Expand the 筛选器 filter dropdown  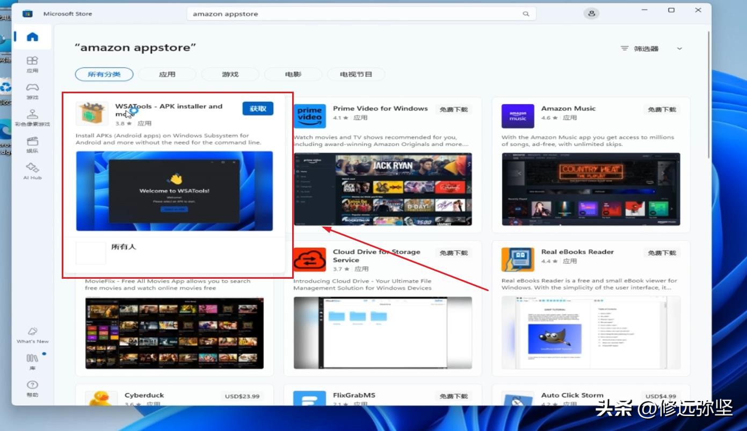coord(651,48)
